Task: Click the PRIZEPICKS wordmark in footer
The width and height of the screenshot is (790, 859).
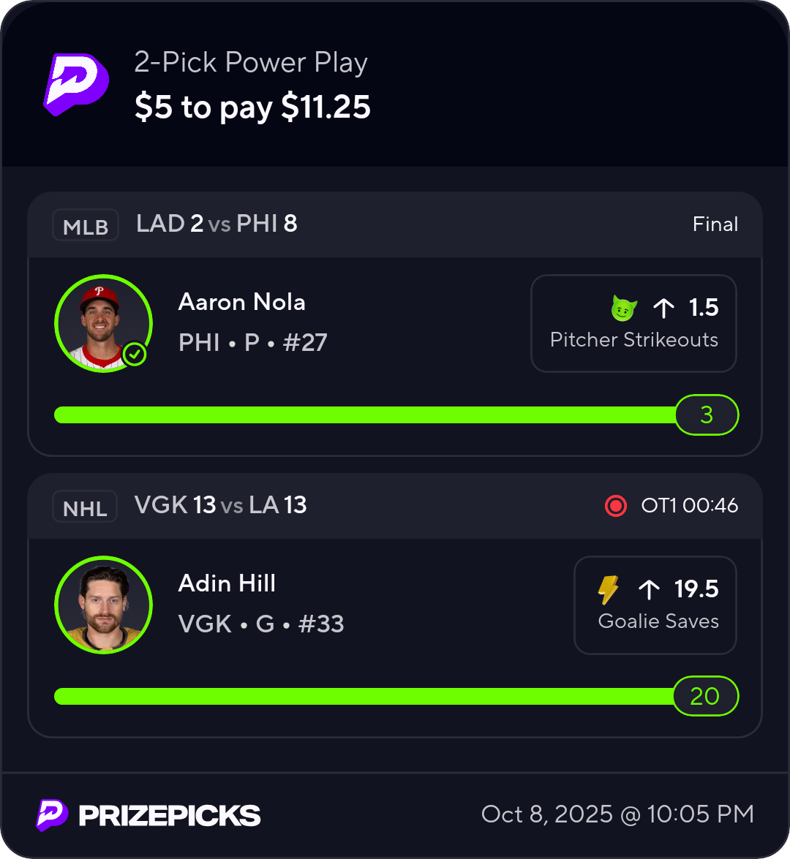Action: point(169,816)
